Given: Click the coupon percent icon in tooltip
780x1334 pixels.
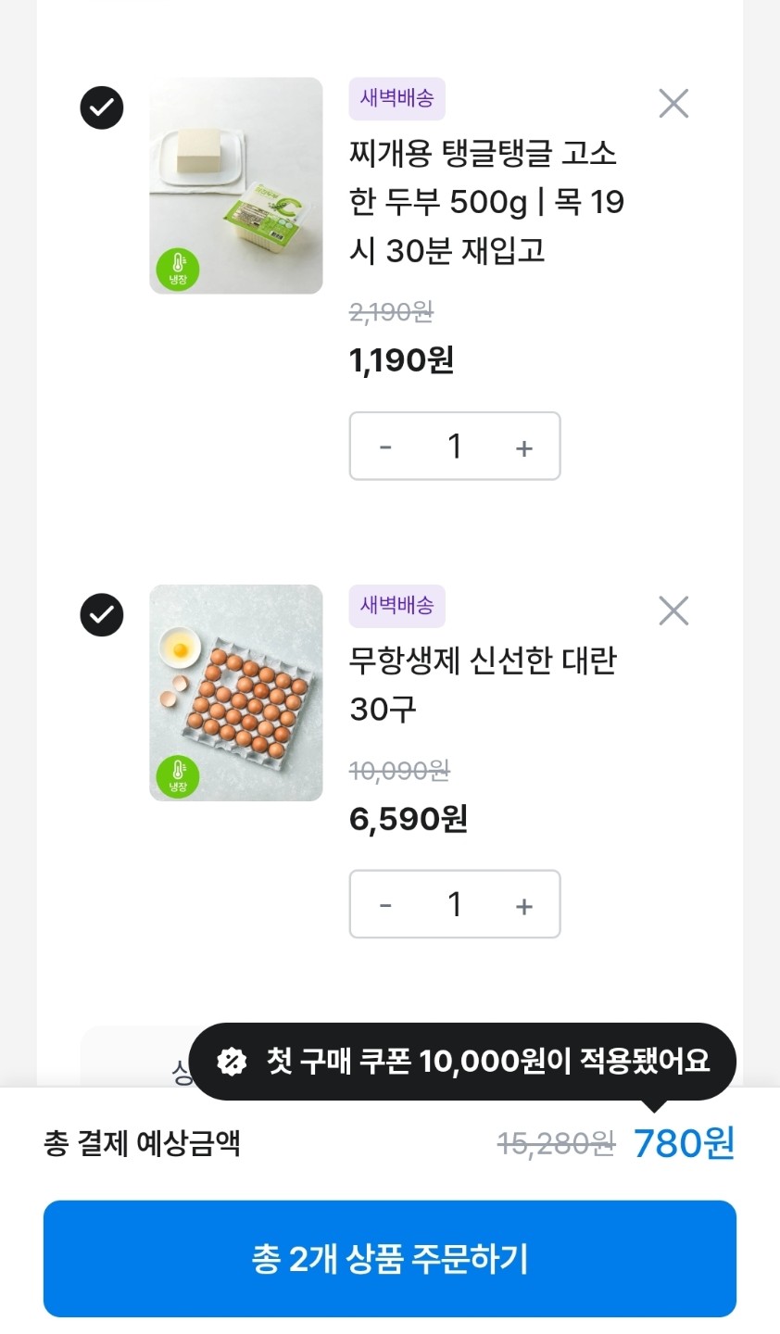Looking at the screenshot, I should 232,1061.
